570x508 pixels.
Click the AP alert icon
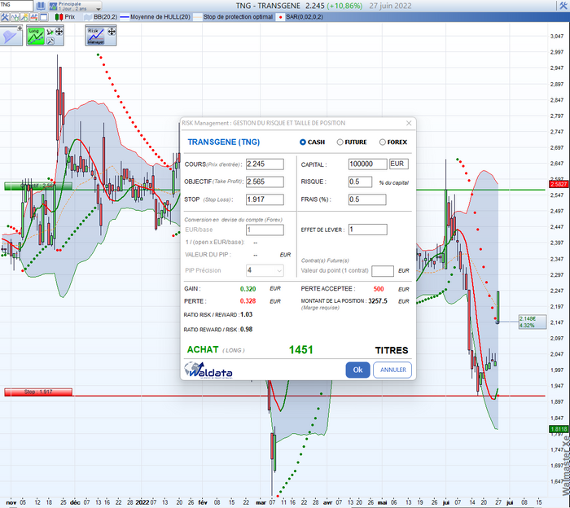34,17
